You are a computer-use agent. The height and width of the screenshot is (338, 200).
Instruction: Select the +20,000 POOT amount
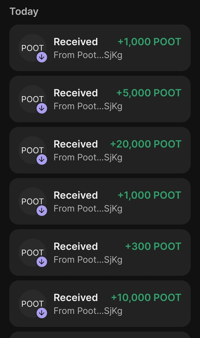click(x=146, y=144)
